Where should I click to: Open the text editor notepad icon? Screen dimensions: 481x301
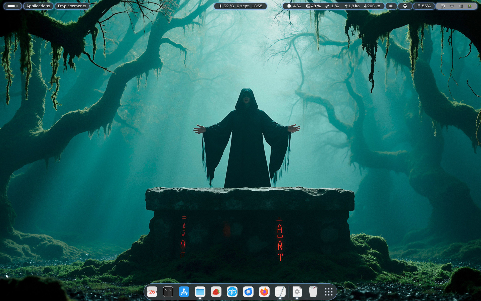280,292
